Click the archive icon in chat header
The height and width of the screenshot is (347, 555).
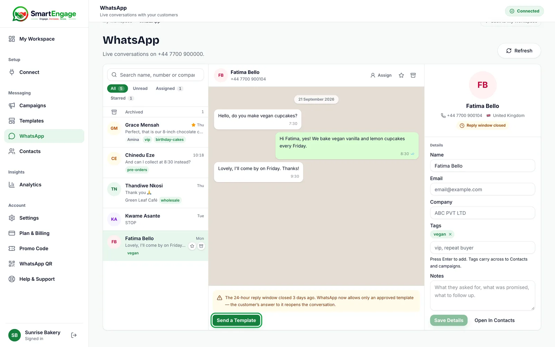pyautogui.click(x=413, y=75)
